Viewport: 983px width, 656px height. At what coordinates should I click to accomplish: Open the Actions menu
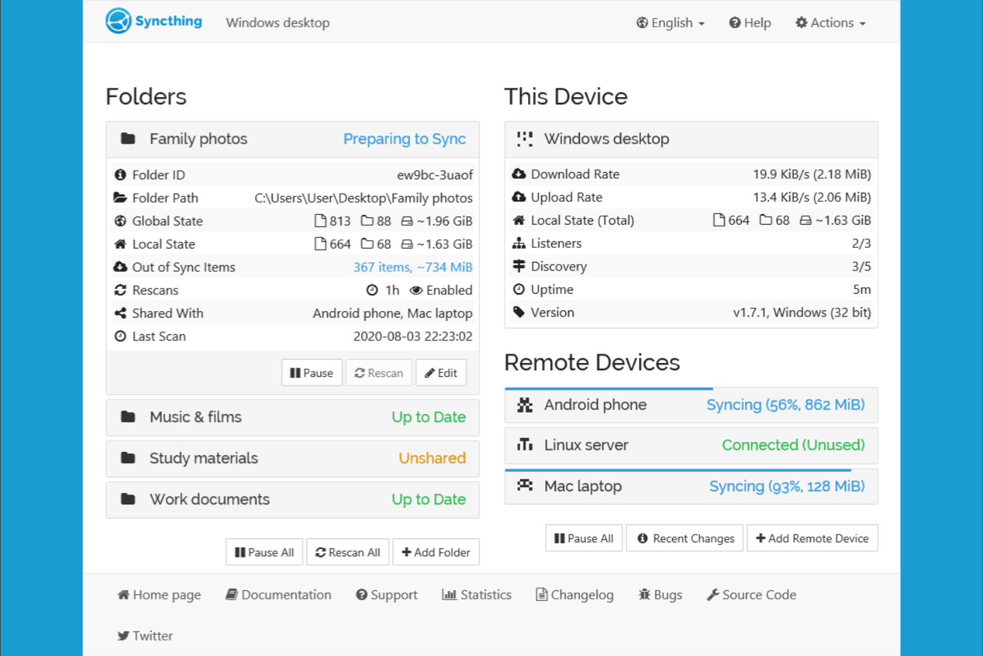tap(830, 23)
